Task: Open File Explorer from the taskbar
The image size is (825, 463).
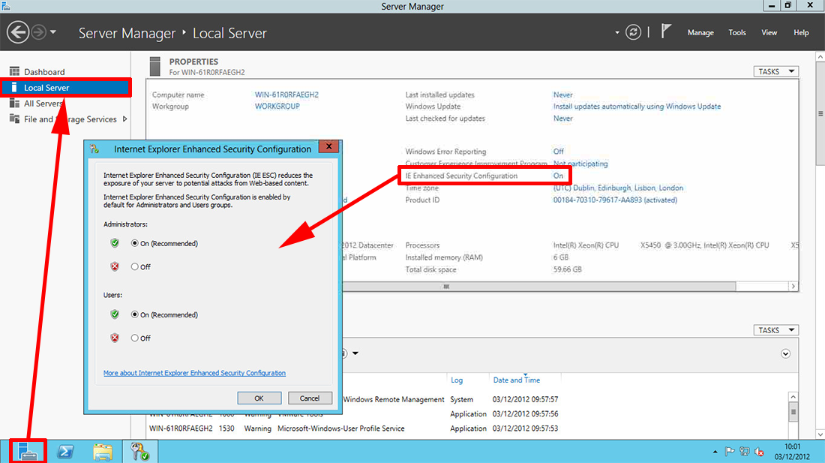Action: tap(103, 452)
